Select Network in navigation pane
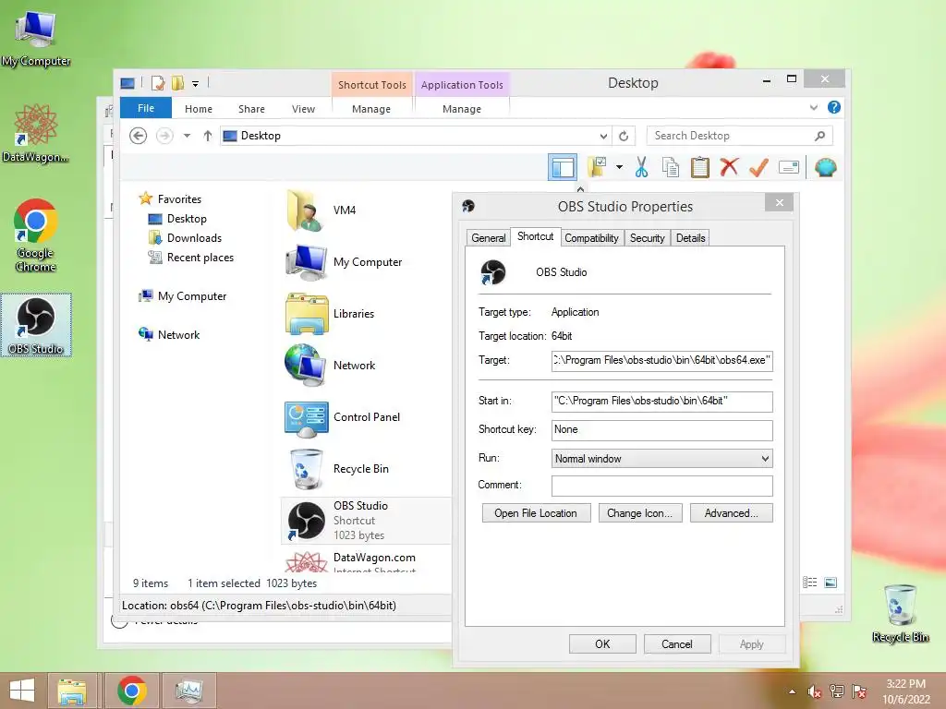The image size is (946, 709). (x=178, y=334)
